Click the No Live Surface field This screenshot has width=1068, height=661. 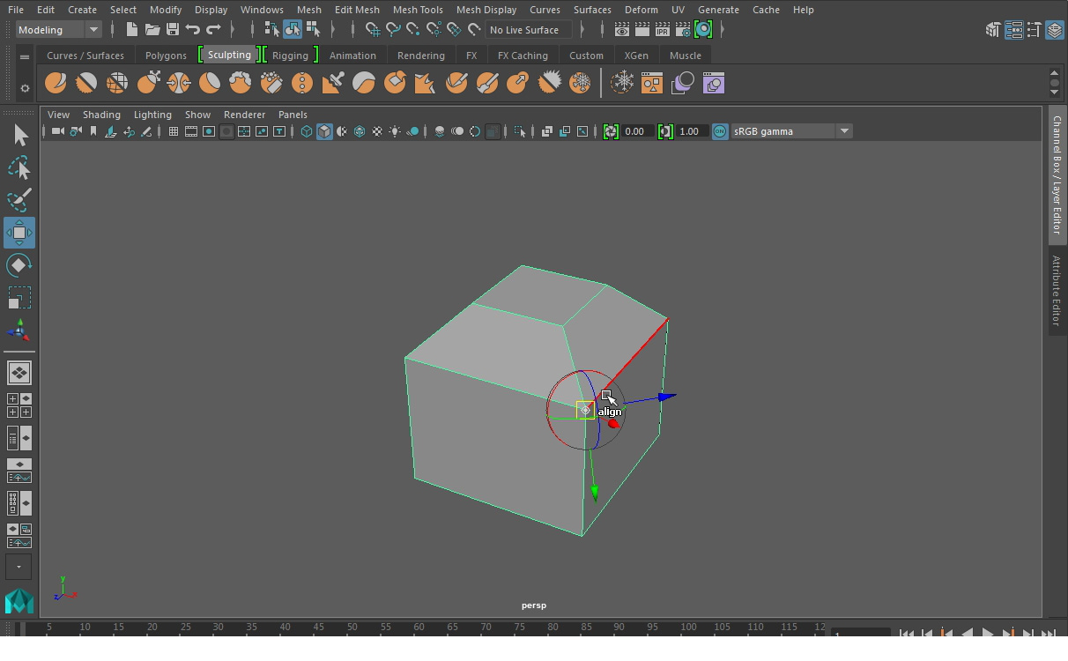[528, 29]
